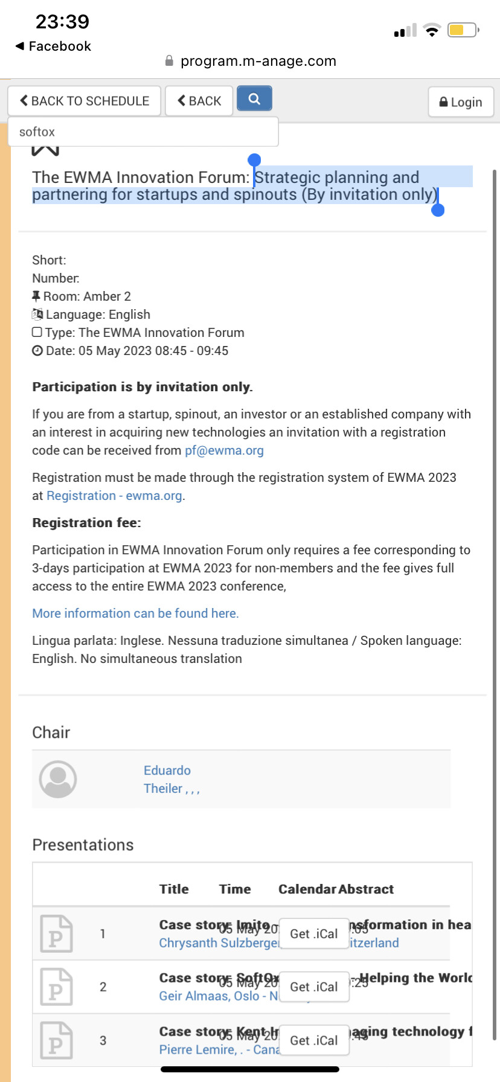Open 'More information can be found here' link
Screen dimensions: 500x1082
135,613
